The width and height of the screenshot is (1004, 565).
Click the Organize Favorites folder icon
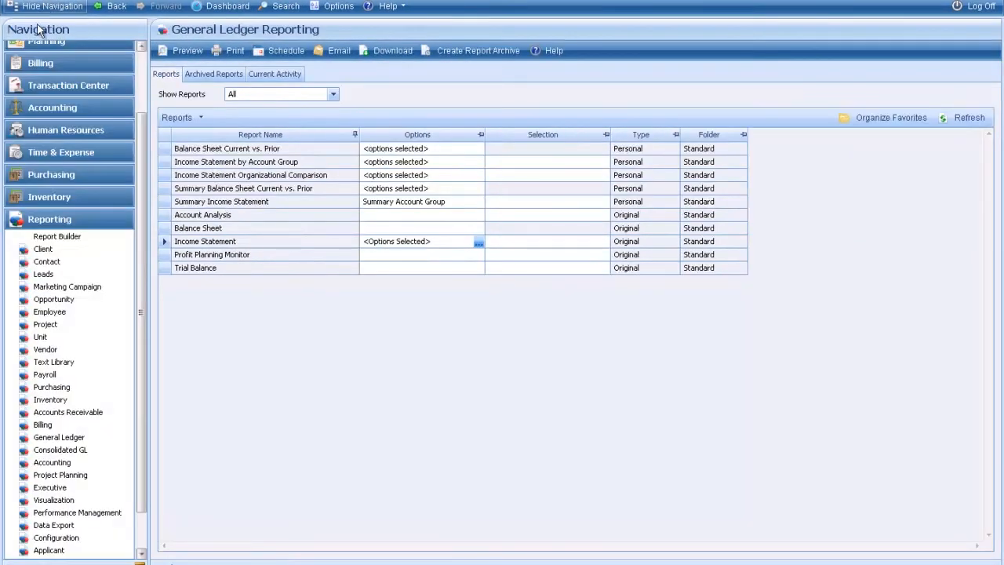point(844,118)
